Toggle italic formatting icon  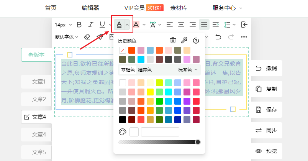coord(90,25)
